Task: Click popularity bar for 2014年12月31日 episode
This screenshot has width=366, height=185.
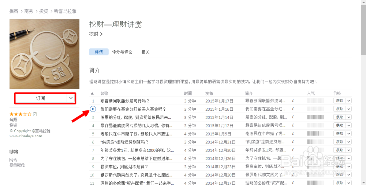Action: click(x=315, y=142)
